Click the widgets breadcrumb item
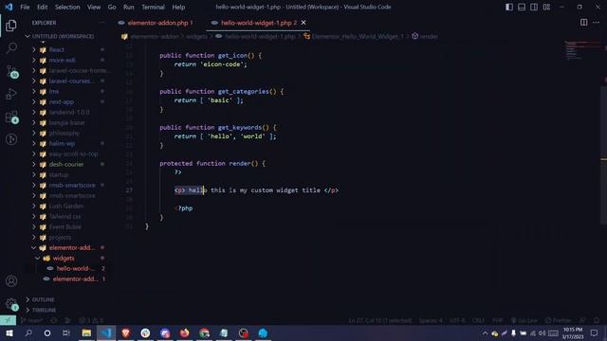This screenshot has width=607, height=341. pyautogui.click(x=196, y=36)
